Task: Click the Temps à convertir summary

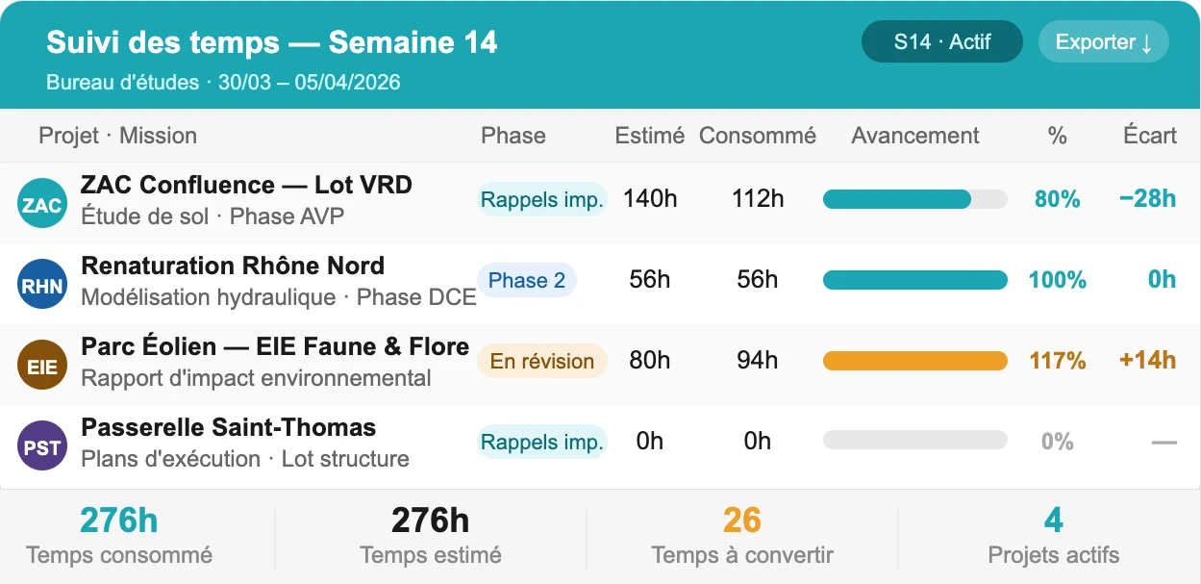Action: [741, 536]
